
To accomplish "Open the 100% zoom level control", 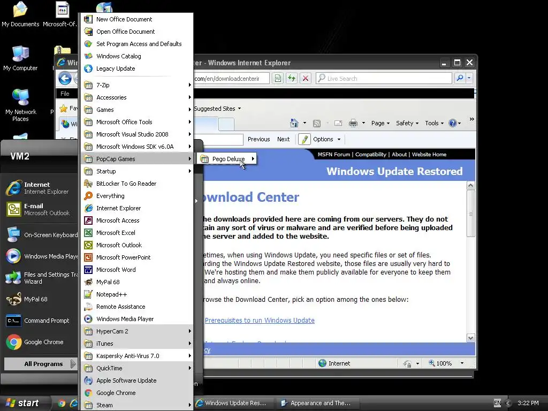I will tap(447, 363).
